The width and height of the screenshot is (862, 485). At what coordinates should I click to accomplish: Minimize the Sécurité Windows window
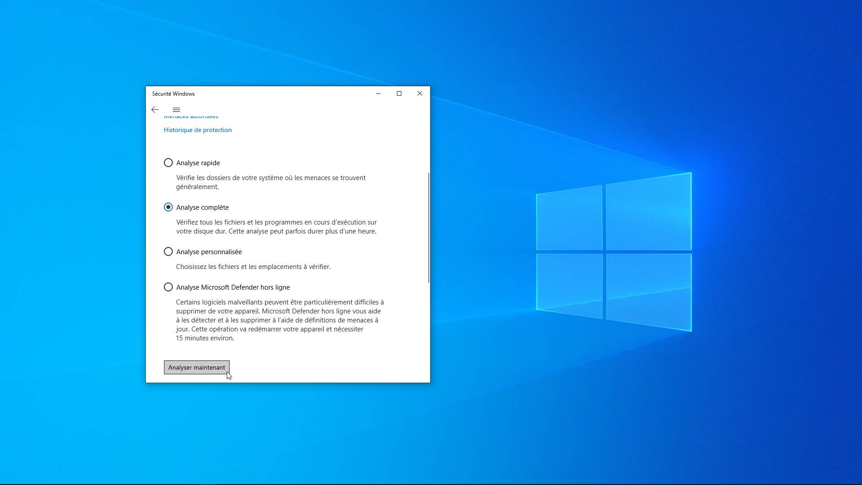coord(378,93)
